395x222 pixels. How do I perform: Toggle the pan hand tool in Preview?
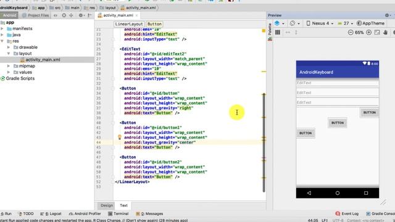(385, 32)
